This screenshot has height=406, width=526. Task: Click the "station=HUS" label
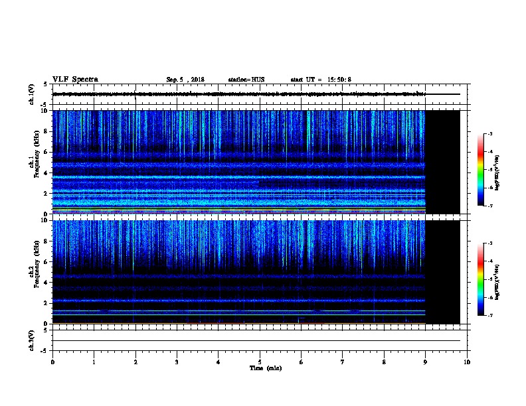(246, 80)
